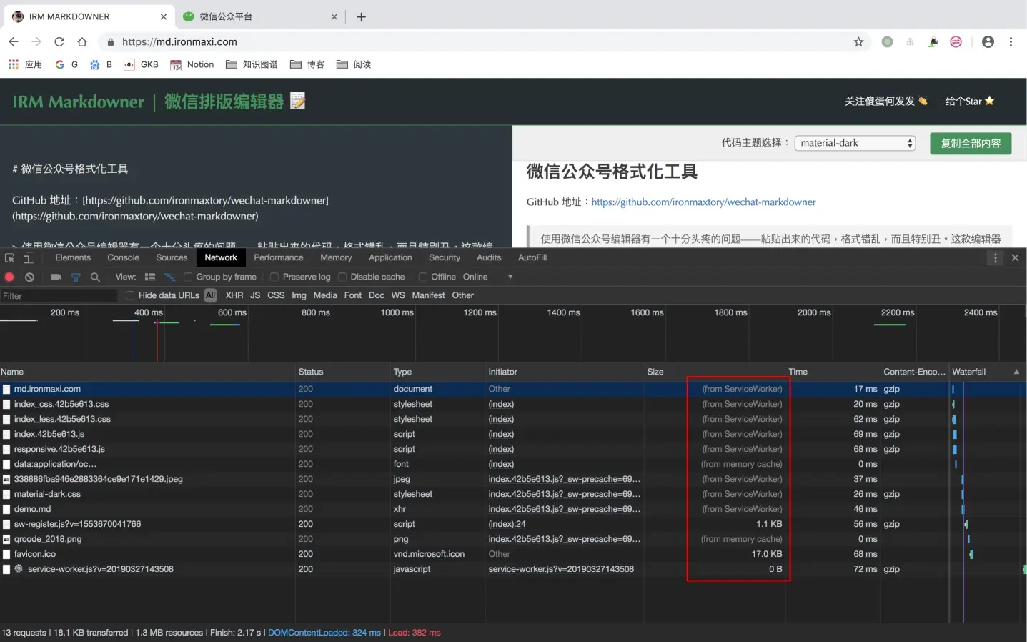Filter requests by Img type

coord(299,295)
